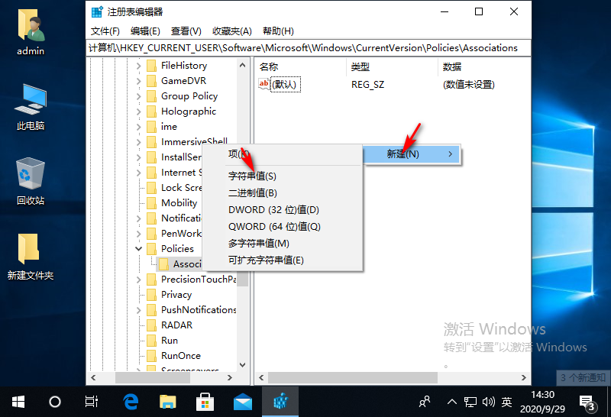611x417 pixels.
Task: Click values pane horizontal scrollbar right arrow
Action: 524,377
